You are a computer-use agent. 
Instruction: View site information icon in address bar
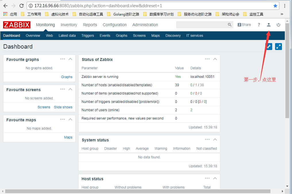(x=31, y=6)
